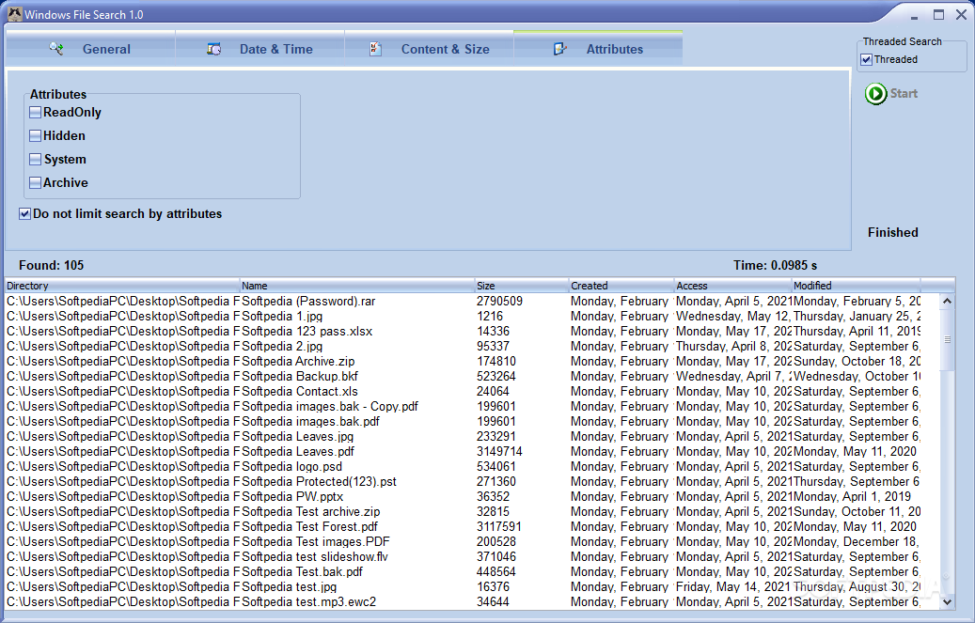Screen dimensions: 975x623
Task: Toggle the ReadOnly attribute checkbox
Action: click(36, 113)
